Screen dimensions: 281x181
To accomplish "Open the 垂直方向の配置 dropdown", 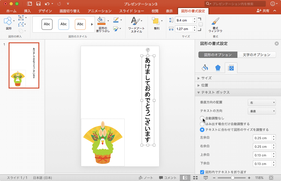I will [262, 103].
